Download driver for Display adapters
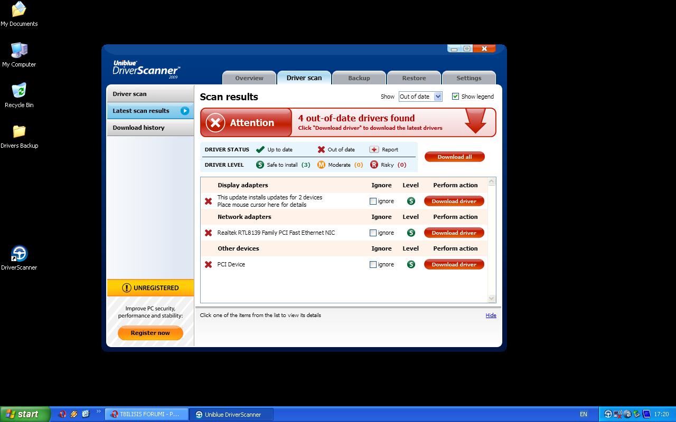676x422 pixels. (x=454, y=201)
